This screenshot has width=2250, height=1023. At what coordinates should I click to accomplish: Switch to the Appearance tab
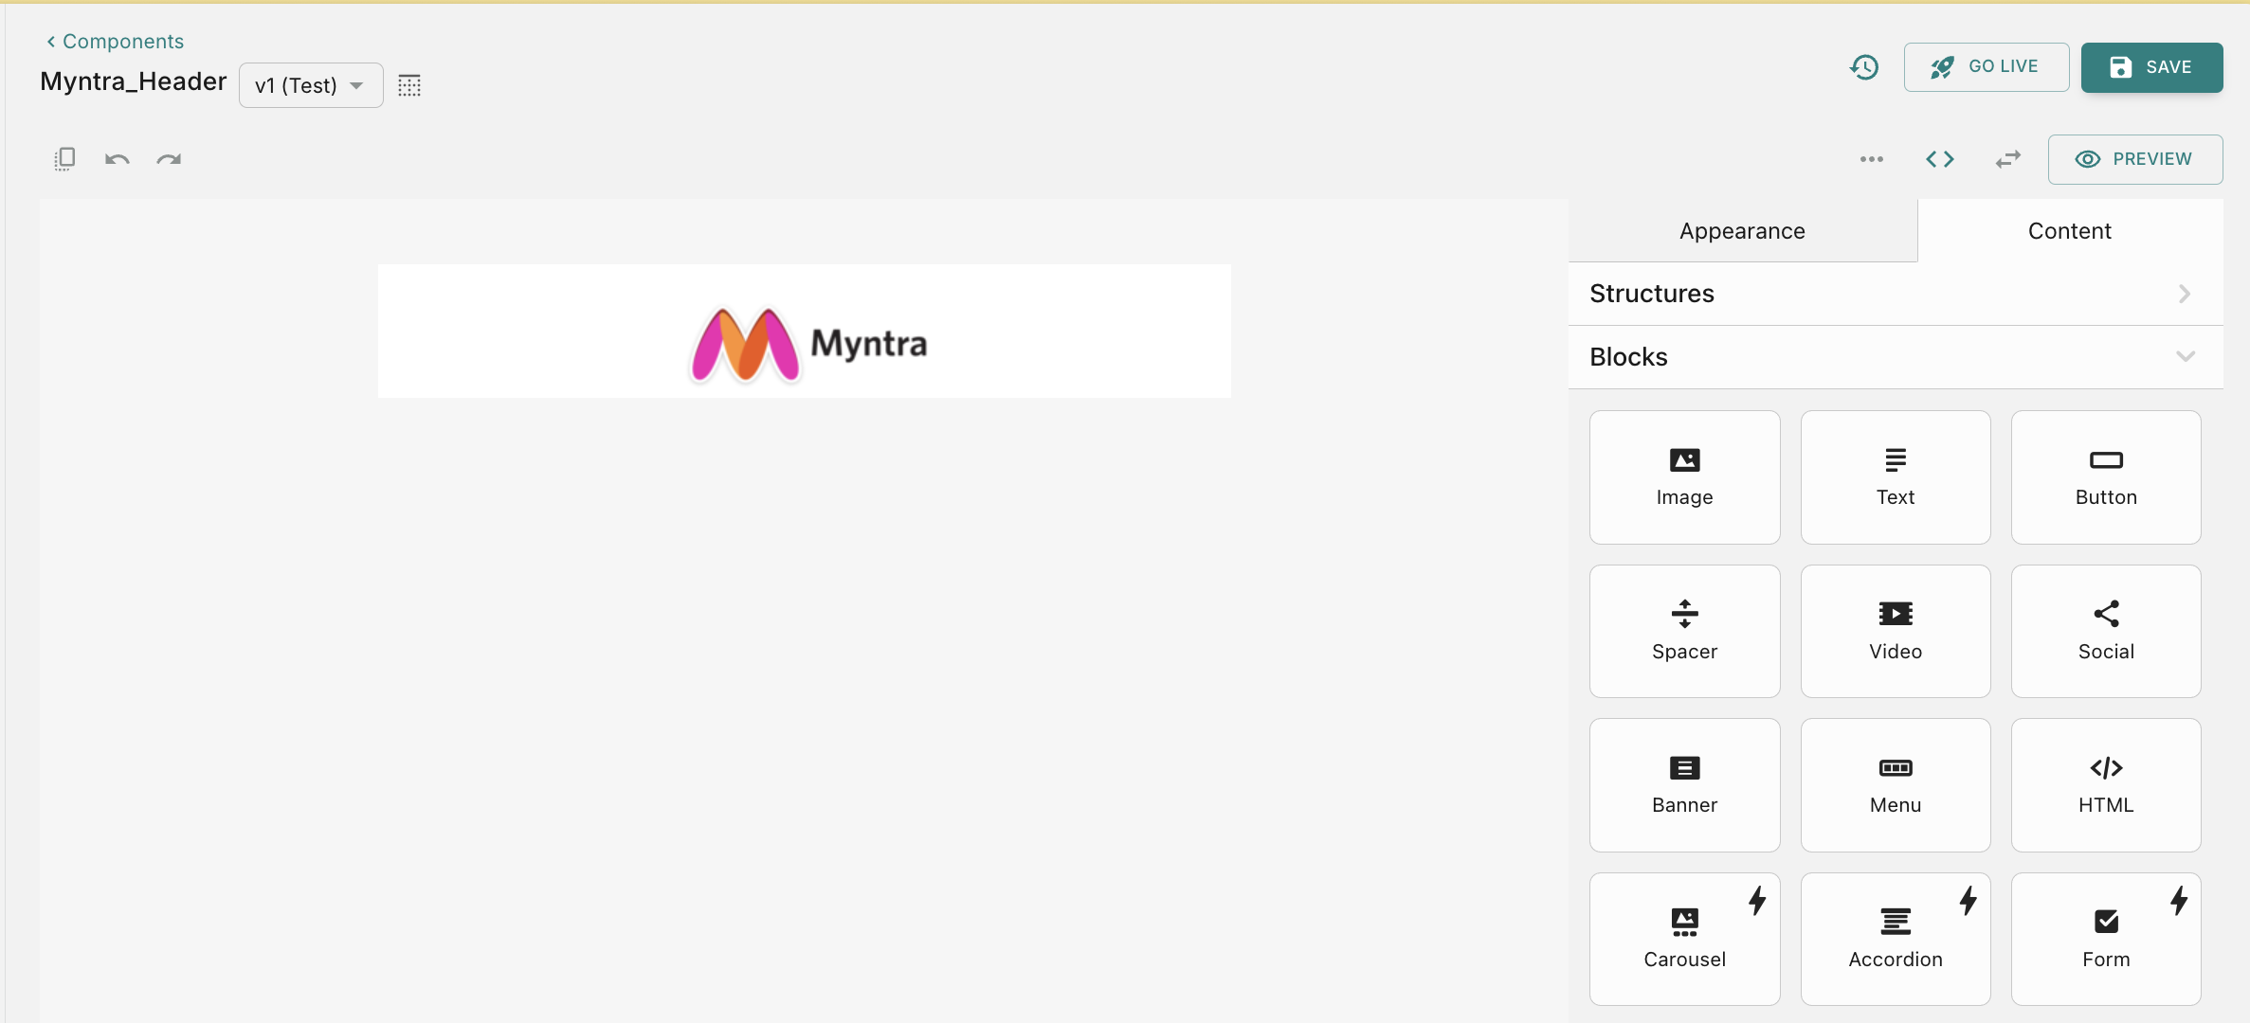[x=1742, y=231]
